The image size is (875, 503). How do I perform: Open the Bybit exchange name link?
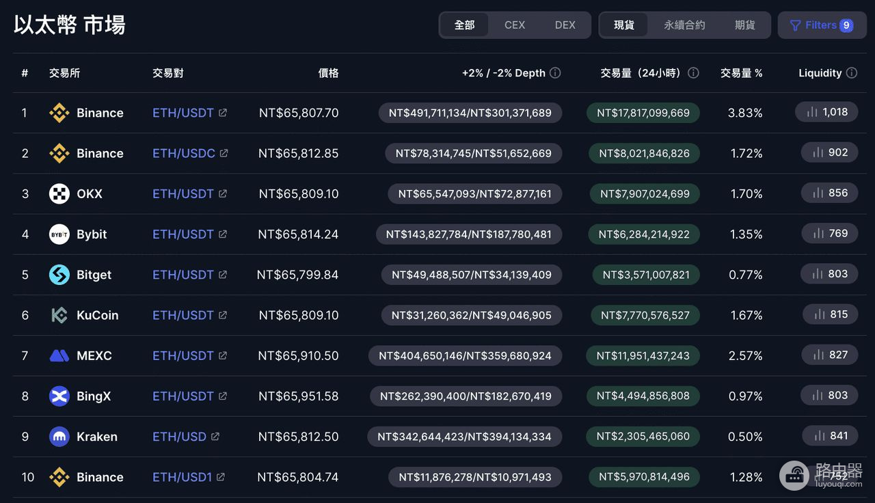click(92, 234)
